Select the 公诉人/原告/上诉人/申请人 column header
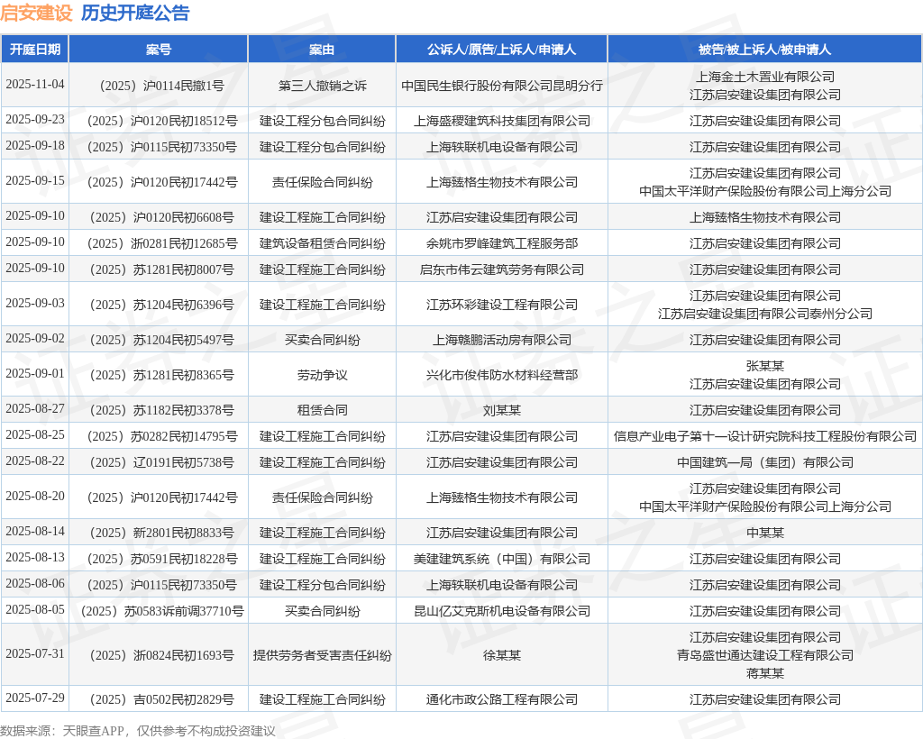The width and height of the screenshot is (923, 739). coord(501,50)
